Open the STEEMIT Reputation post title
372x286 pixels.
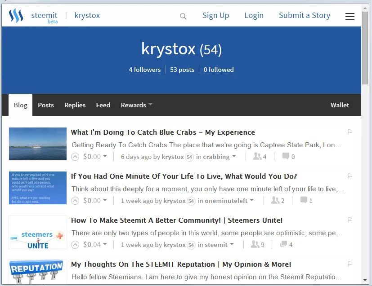pyautogui.click(x=181, y=264)
